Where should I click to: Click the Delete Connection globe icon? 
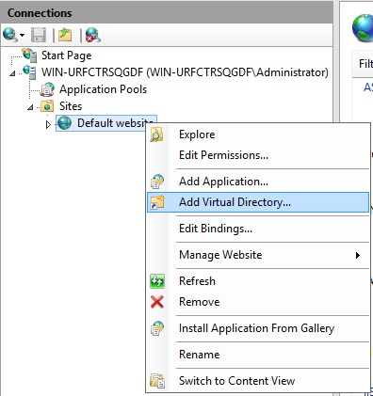93,35
